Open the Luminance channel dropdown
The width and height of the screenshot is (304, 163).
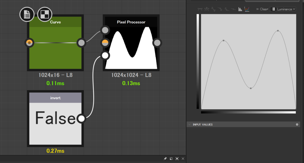(x=283, y=9)
